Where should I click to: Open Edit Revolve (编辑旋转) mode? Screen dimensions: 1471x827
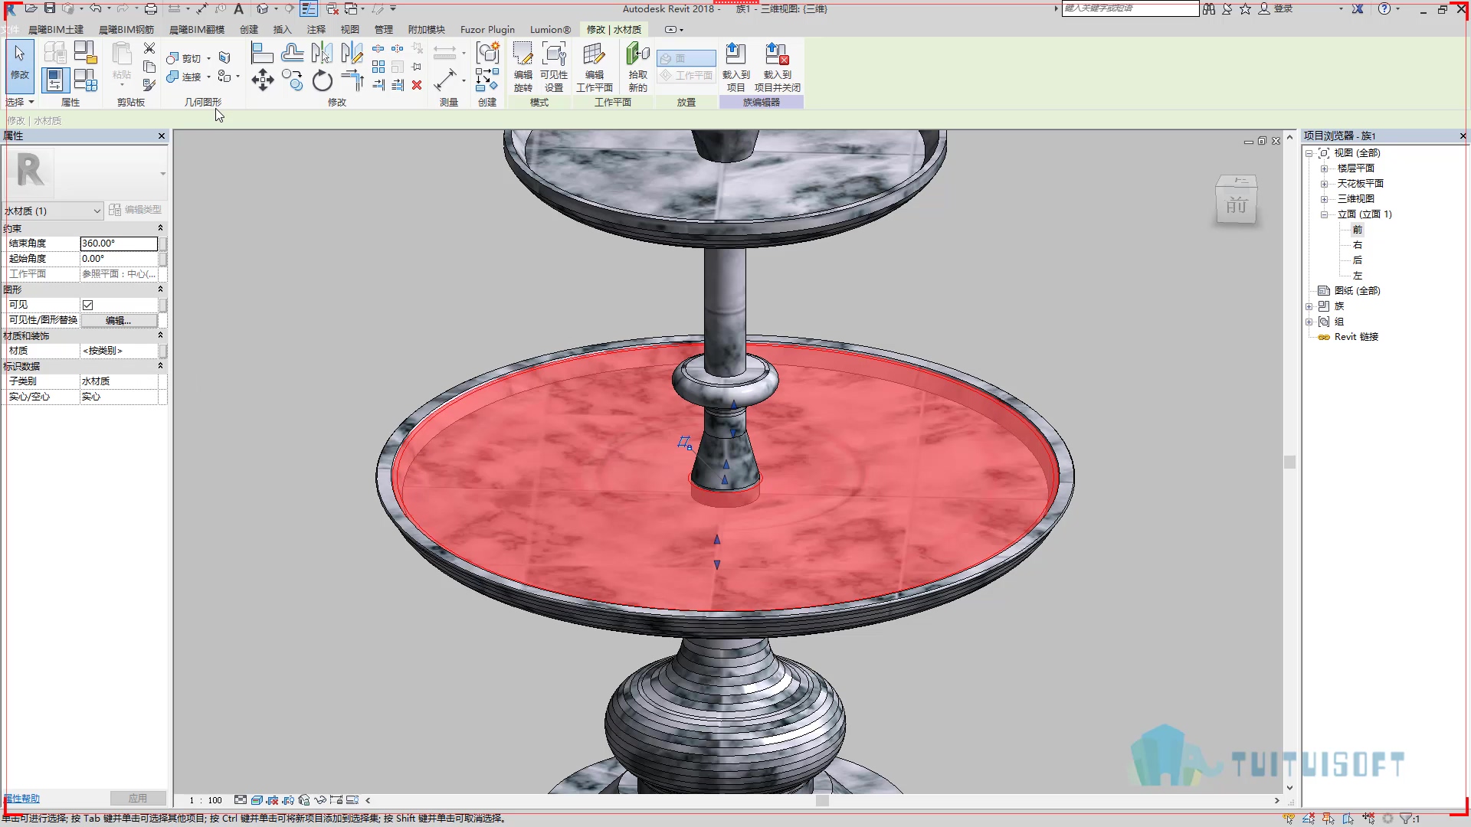tap(523, 67)
